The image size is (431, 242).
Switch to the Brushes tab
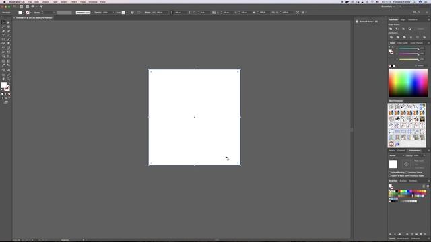pyautogui.click(x=403, y=181)
